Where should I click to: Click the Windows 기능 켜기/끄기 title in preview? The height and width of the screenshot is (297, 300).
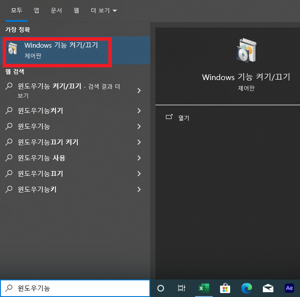click(x=246, y=77)
